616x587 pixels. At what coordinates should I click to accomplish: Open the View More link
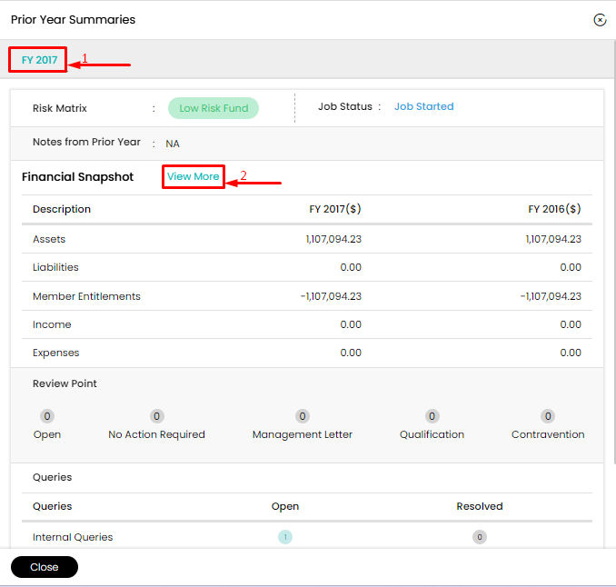[x=193, y=176]
